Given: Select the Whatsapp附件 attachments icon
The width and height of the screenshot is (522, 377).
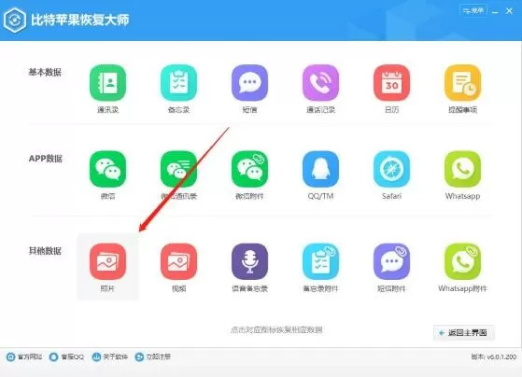Looking at the screenshot, I should pos(463,261).
